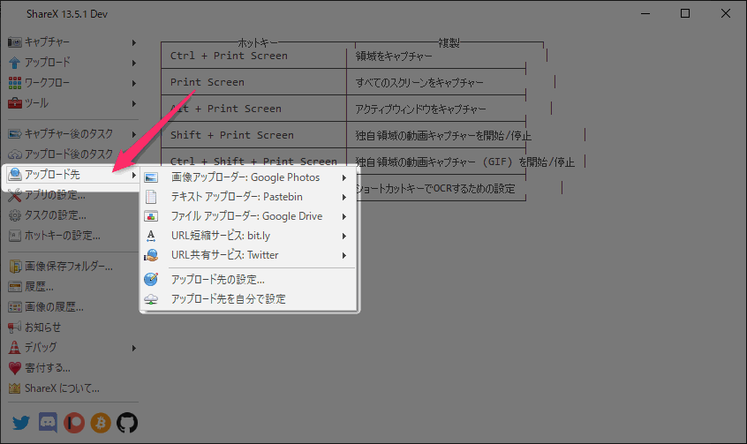Click the history icon beside 履歴

coord(15,287)
